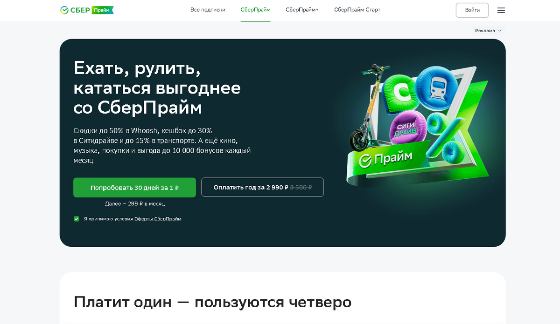560x324 pixels.
Task: Click Оплатить год за 2 990 ₽
Action: 262,187
